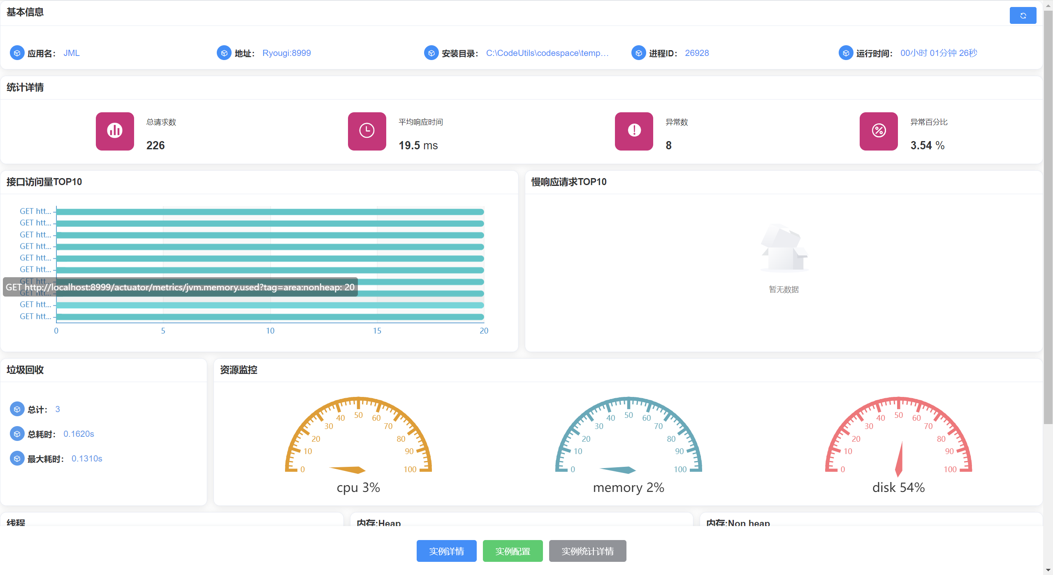
Task: Click the blue refresh button
Action: [1023, 16]
